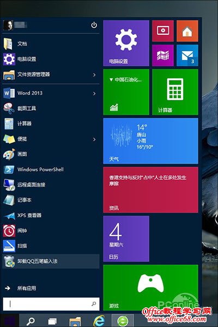Screen dimensions: 218x327
Task: Open the purple maps tile
Action: point(163,56)
